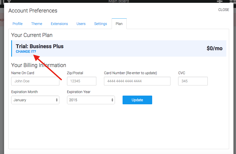Click the Trial: Business Plus plan banner
Screen dimensions: 236x154
[x=119, y=48]
